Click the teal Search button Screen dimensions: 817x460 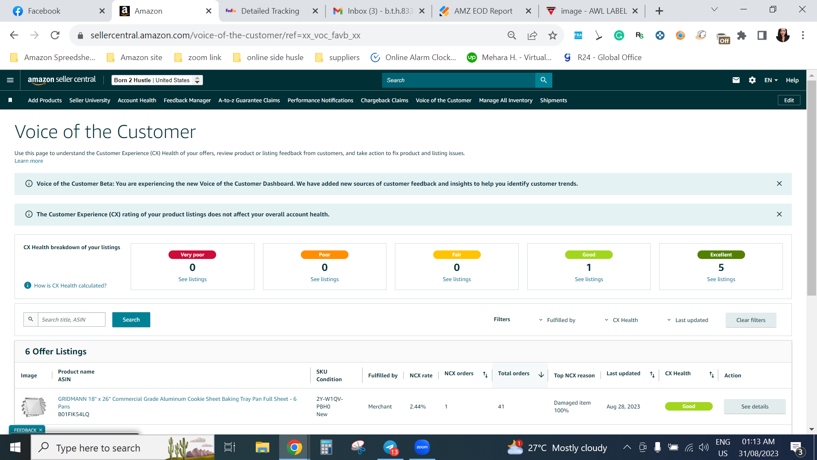(131, 319)
